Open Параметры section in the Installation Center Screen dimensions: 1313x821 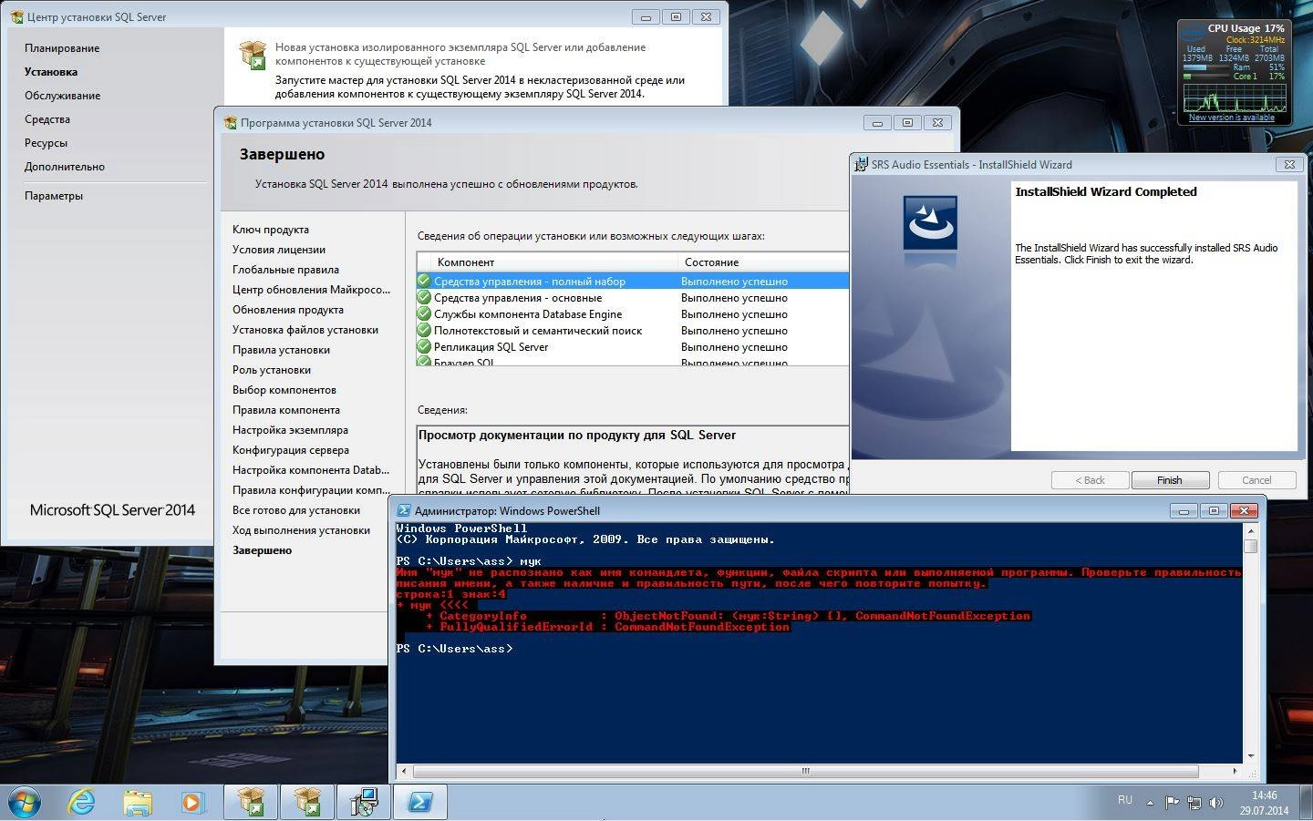54,196
